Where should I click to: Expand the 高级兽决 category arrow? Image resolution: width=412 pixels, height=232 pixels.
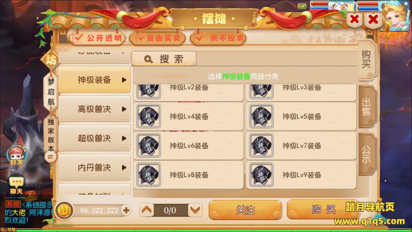pos(124,109)
